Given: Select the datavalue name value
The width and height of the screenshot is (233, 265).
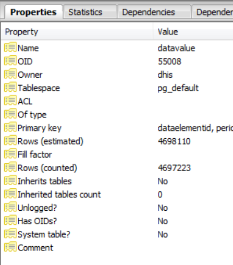Looking at the screenshot, I should click(x=176, y=48).
